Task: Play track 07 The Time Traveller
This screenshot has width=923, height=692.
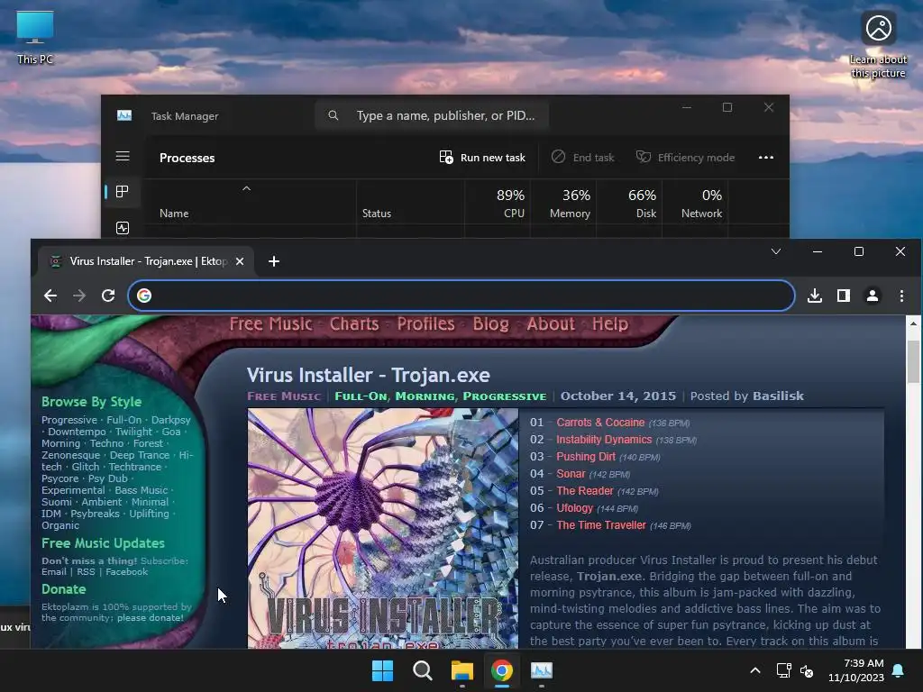Action: tap(601, 525)
